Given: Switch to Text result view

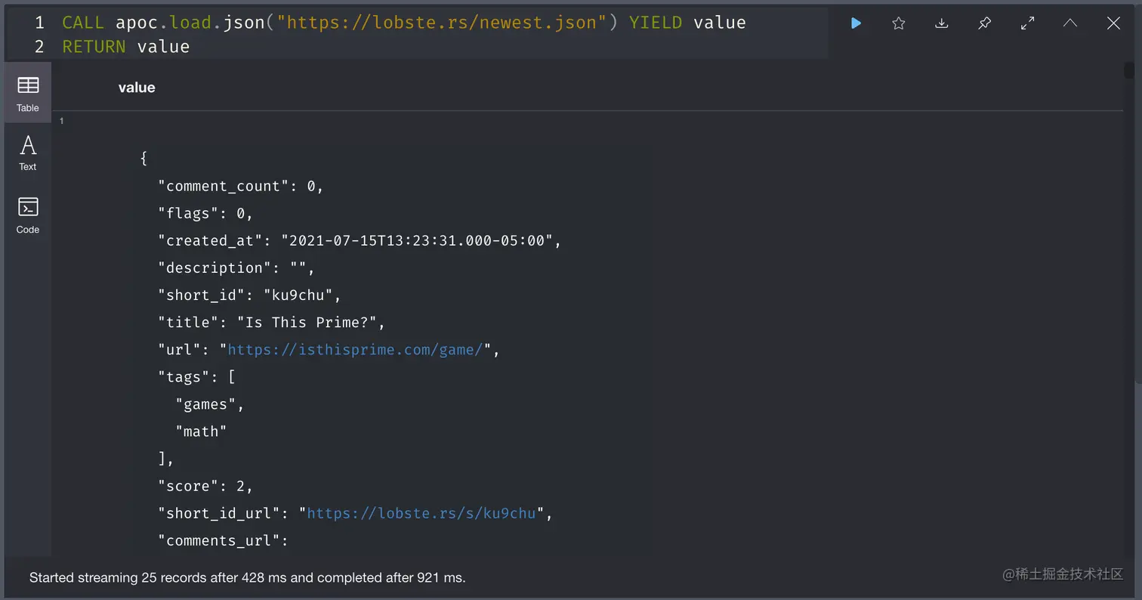Looking at the screenshot, I should 28,153.
